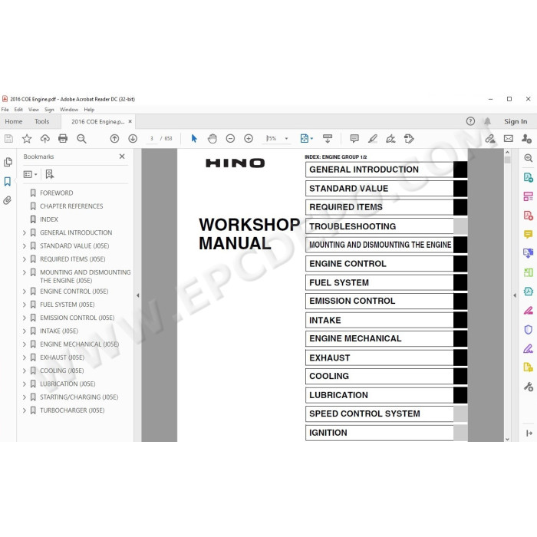
Task: Open the FOREWORD bookmark
Action: coord(56,193)
